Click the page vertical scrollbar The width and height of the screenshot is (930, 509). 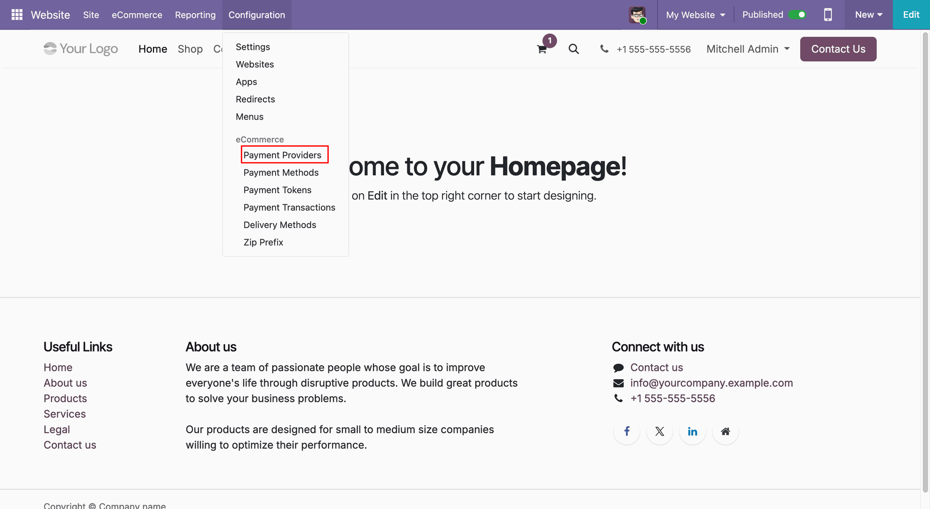(925, 262)
